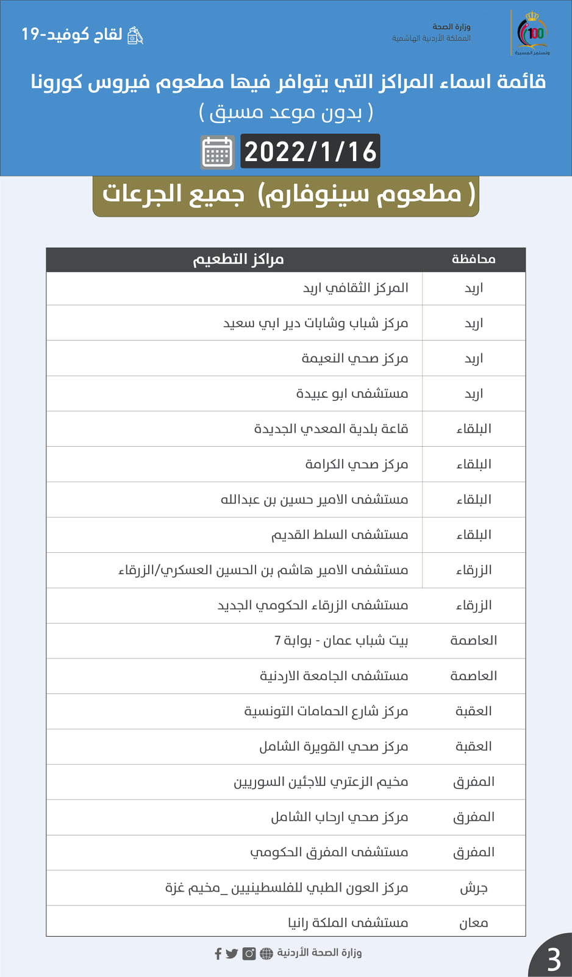Click the globe website icon
Image resolution: width=572 pixels, height=977 pixels.
click(x=266, y=954)
